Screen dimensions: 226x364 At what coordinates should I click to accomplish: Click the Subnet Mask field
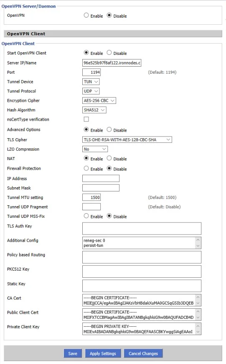pyautogui.click(x=101, y=188)
